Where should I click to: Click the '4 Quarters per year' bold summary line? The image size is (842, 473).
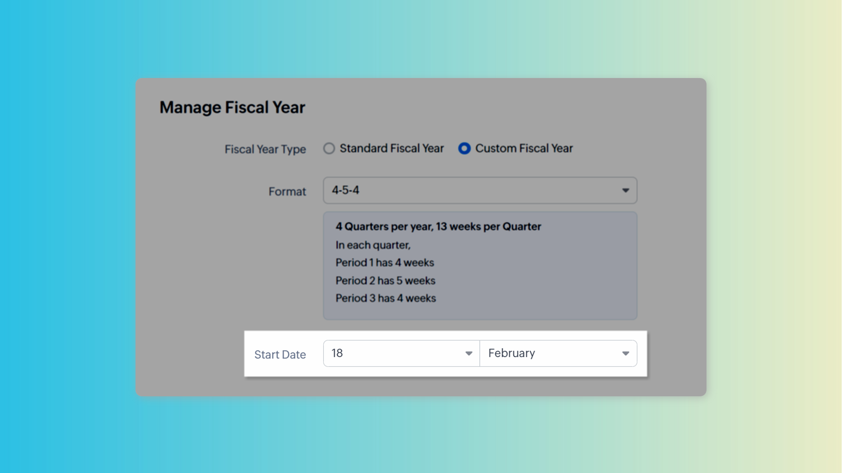pyautogui.click(x=438, y=227)
